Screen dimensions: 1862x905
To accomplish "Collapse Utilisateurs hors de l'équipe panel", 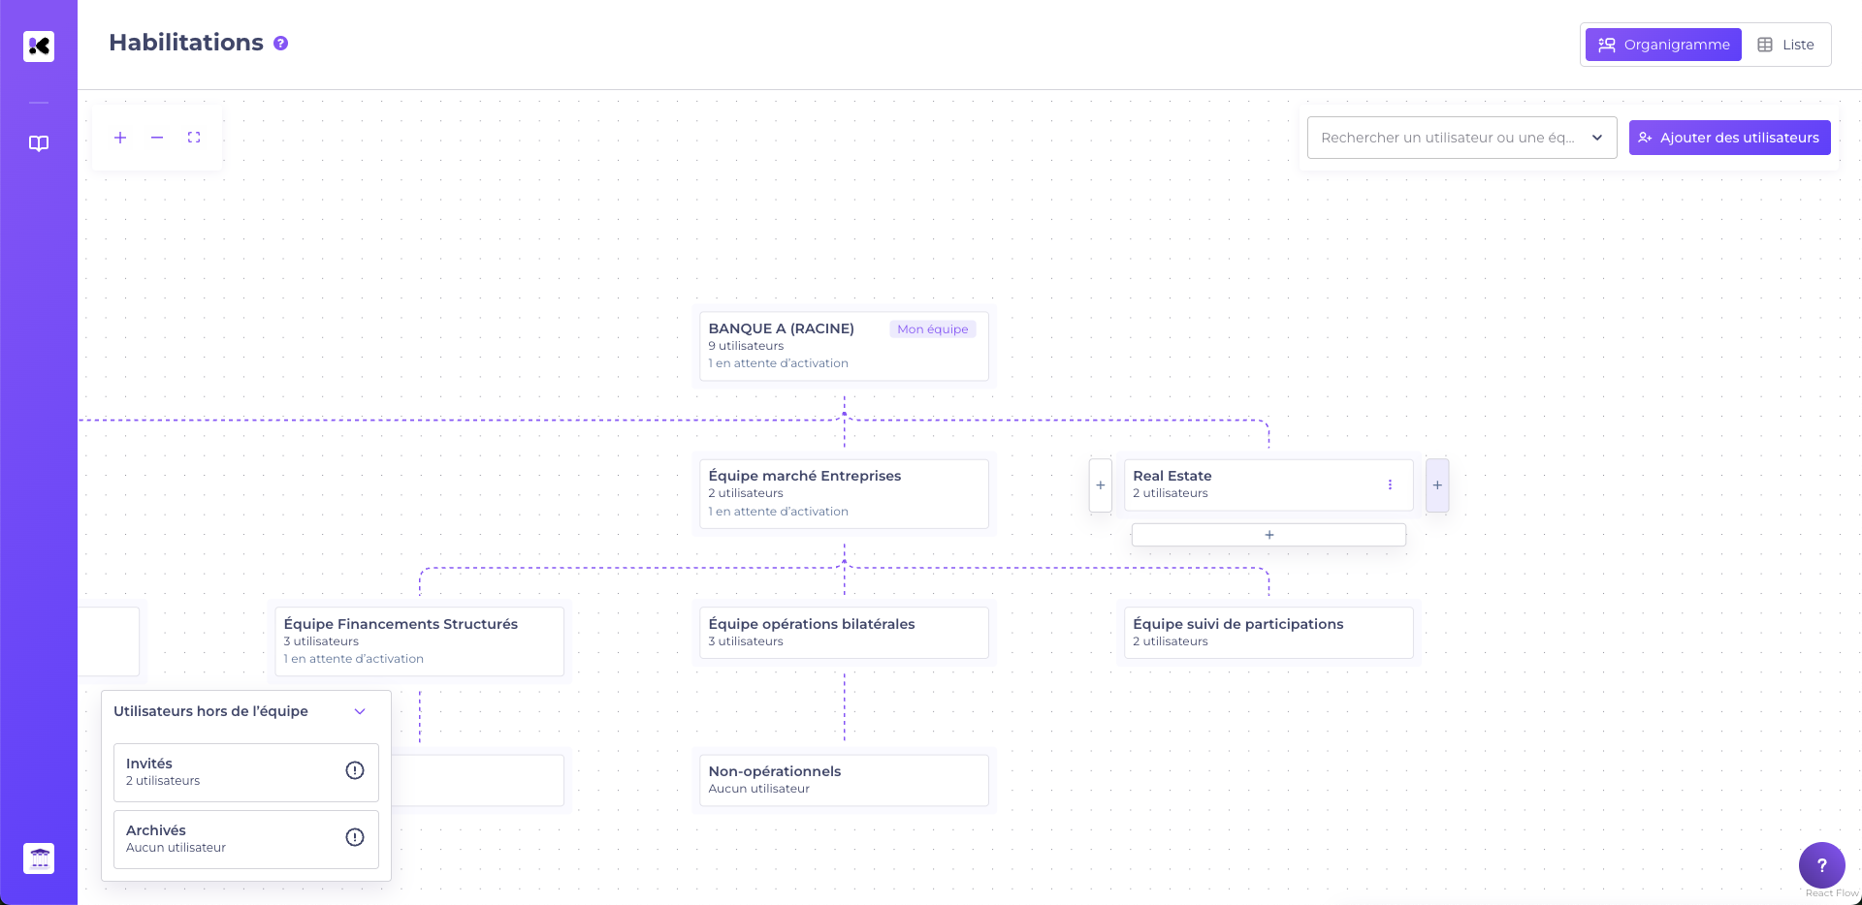I will 360,711.
